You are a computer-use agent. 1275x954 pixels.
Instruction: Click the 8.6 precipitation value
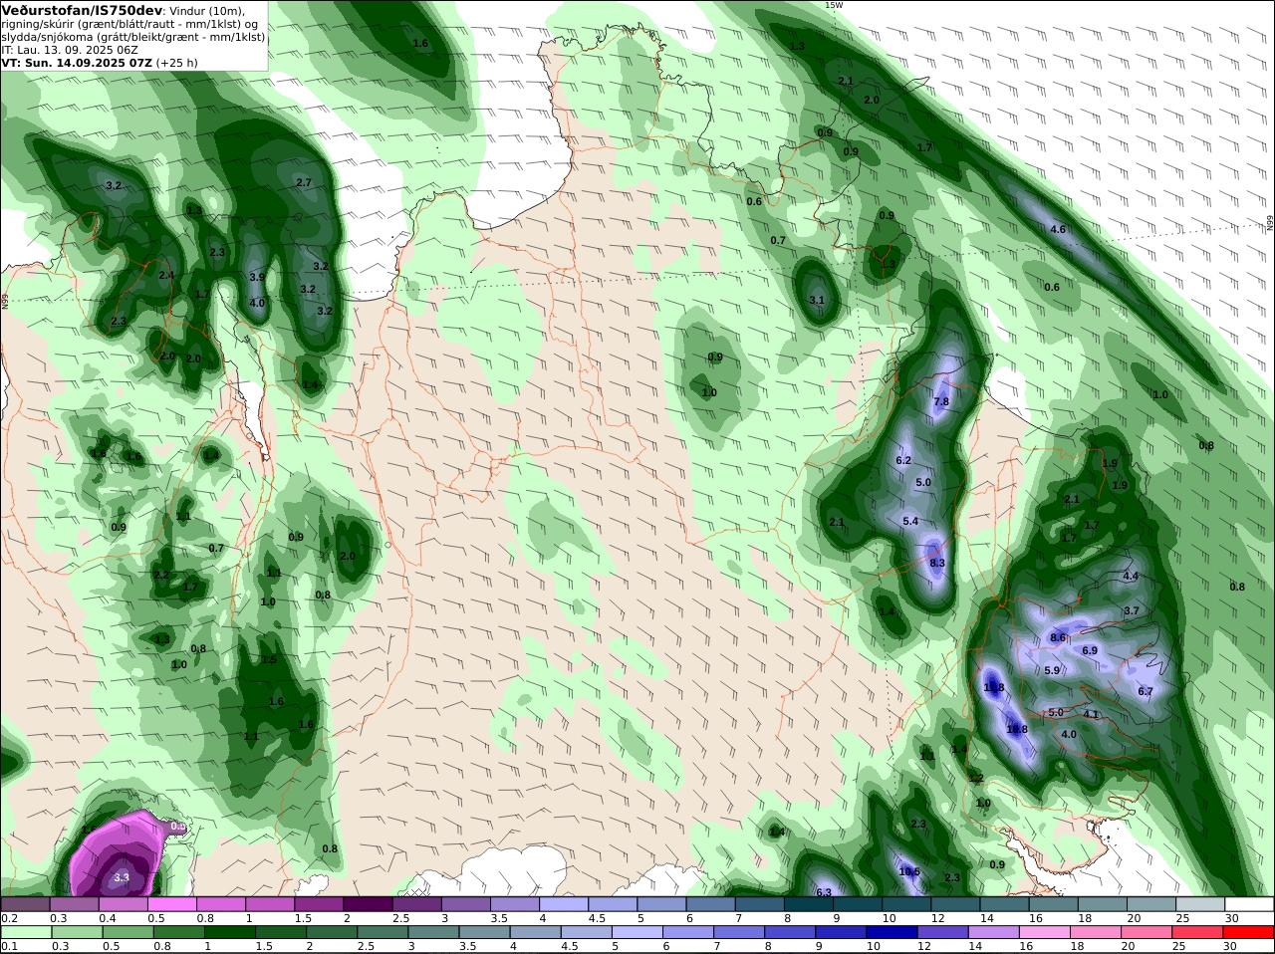coord(1059,637)
